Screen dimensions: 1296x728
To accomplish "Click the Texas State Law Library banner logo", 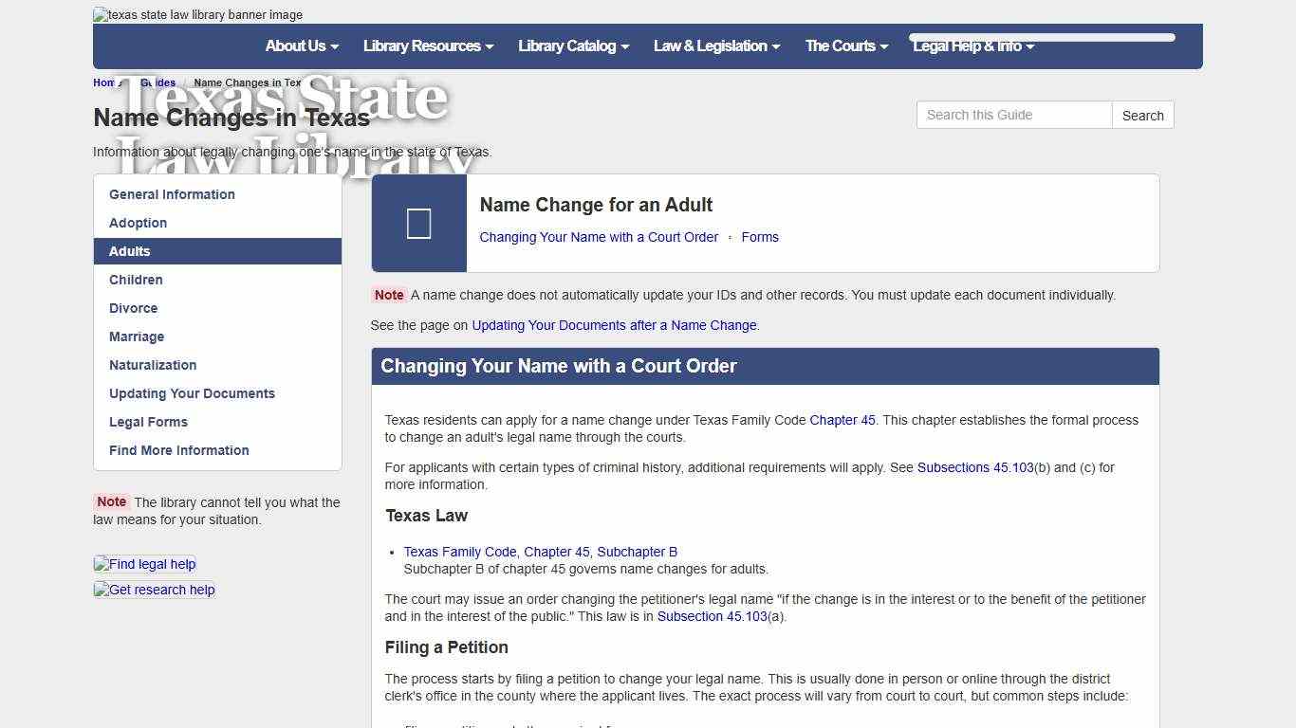I will pyautogui.click(x=197, y=14).
